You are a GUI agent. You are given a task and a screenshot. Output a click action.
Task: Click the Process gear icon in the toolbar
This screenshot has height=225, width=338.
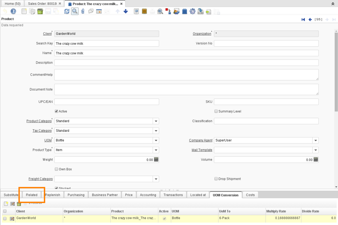coord(192,11)
